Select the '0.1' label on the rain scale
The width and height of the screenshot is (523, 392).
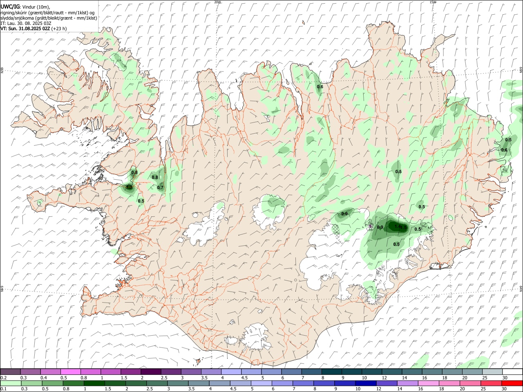4,389
